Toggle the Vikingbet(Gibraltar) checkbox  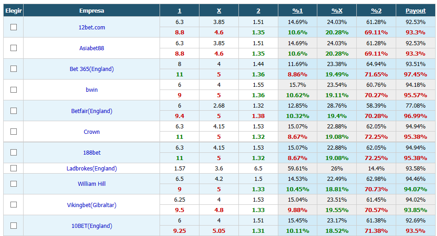click(x=14, y=205)
